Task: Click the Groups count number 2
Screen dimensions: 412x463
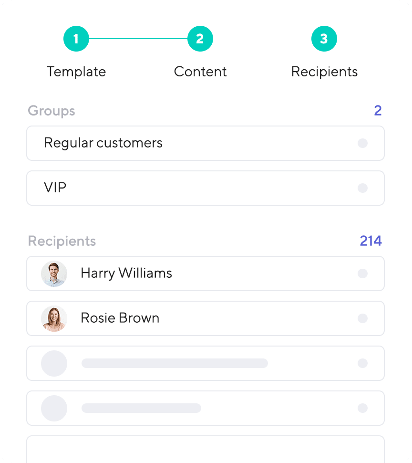Action: point(378,111)
